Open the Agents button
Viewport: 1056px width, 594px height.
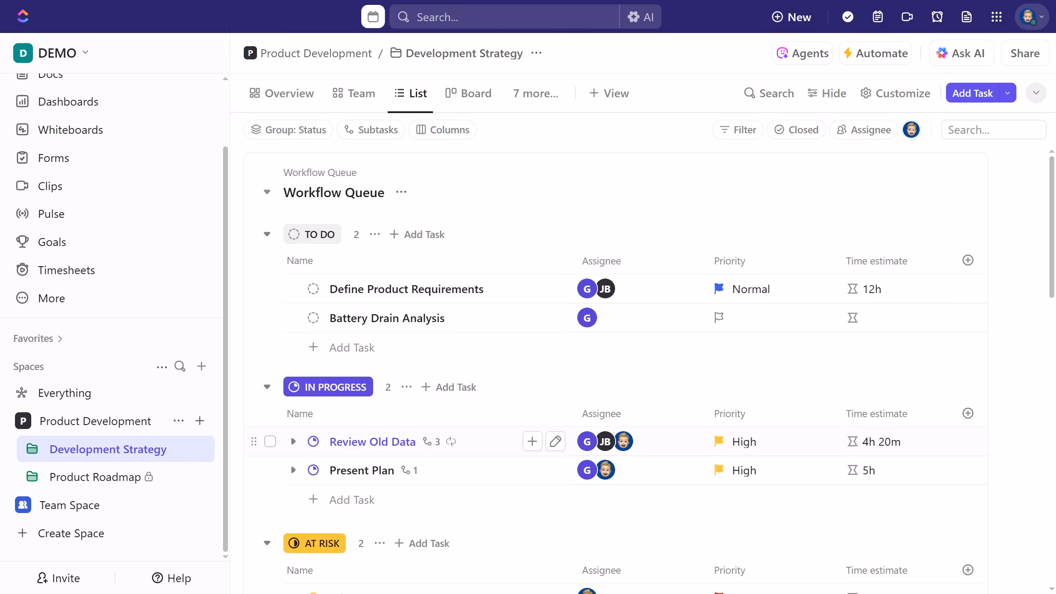pyautogui.click(x=802, y=53)
